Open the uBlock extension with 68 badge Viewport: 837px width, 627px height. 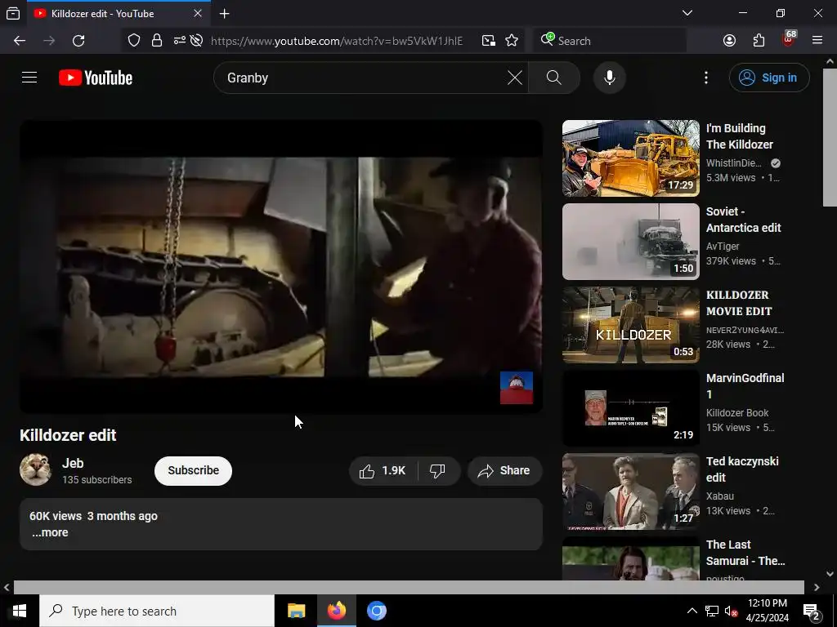coord(789,40)
